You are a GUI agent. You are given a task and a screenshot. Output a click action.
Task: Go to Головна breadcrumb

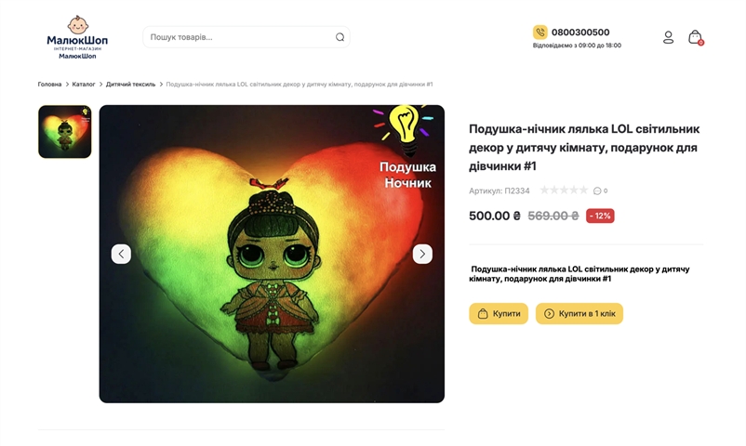pos(49,84)
